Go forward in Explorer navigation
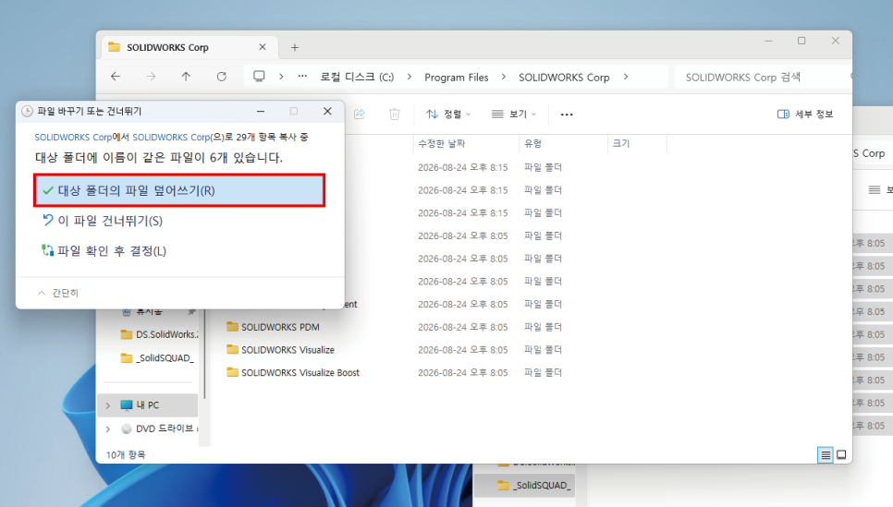Image resolution: width=893 pixels, height=507 pixels. (151, 77)
